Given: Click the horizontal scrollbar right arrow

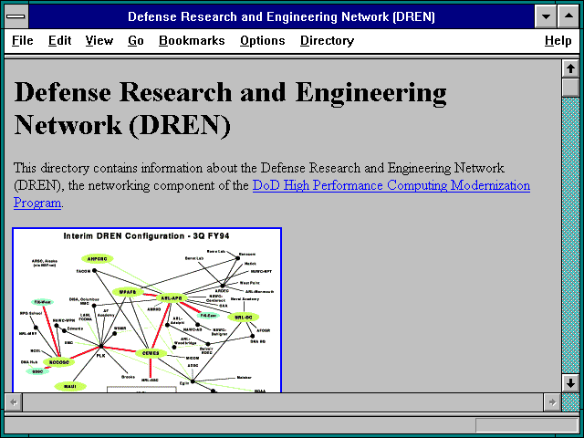Looking at the screenshot, I should (552, 402).
